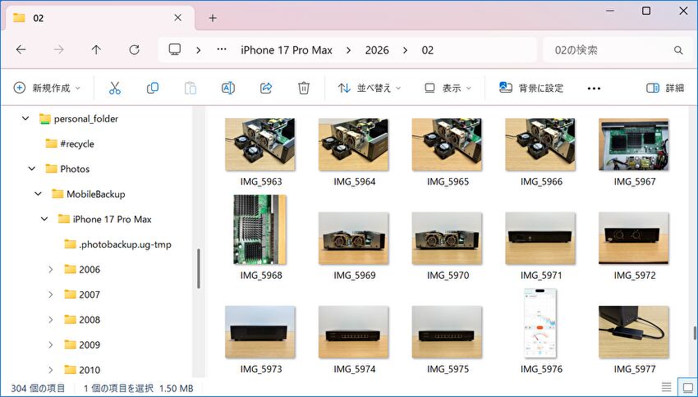Click the Copy icon in toolbar
Screen dimensions: 698x397
click(153, 88)
